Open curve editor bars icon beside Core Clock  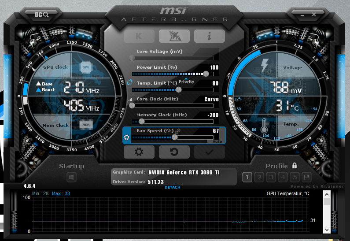[x=130, y=100]
